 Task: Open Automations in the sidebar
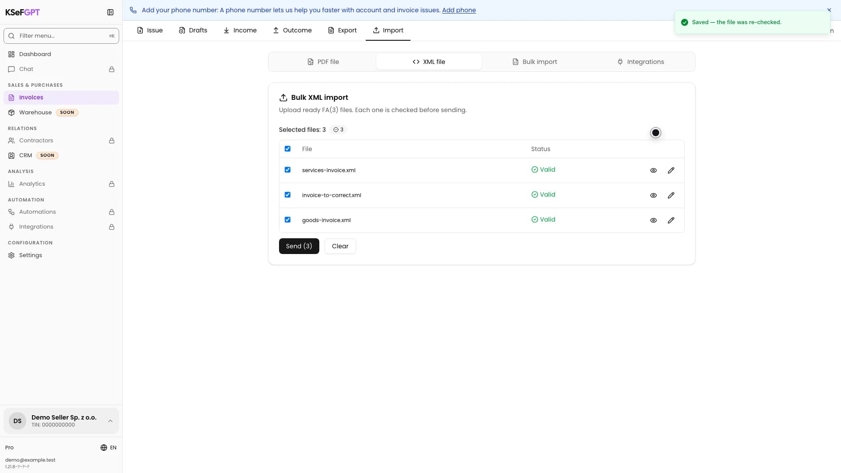tap(61, 212)
